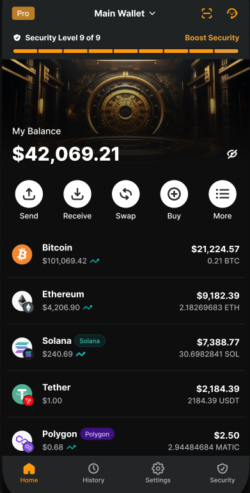The width and height of the screenshot is (250, 493).
Task: Click the Solana network tag
Action: [x=90, y=341]
